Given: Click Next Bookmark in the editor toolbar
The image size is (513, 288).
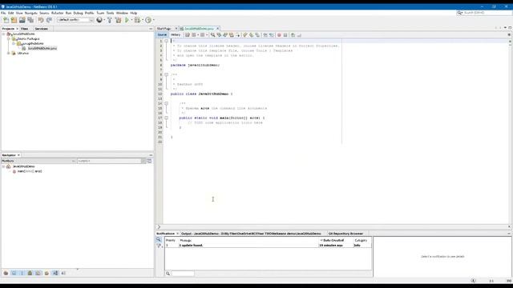Looking at the screenshot, I should (x=251, y=35).
